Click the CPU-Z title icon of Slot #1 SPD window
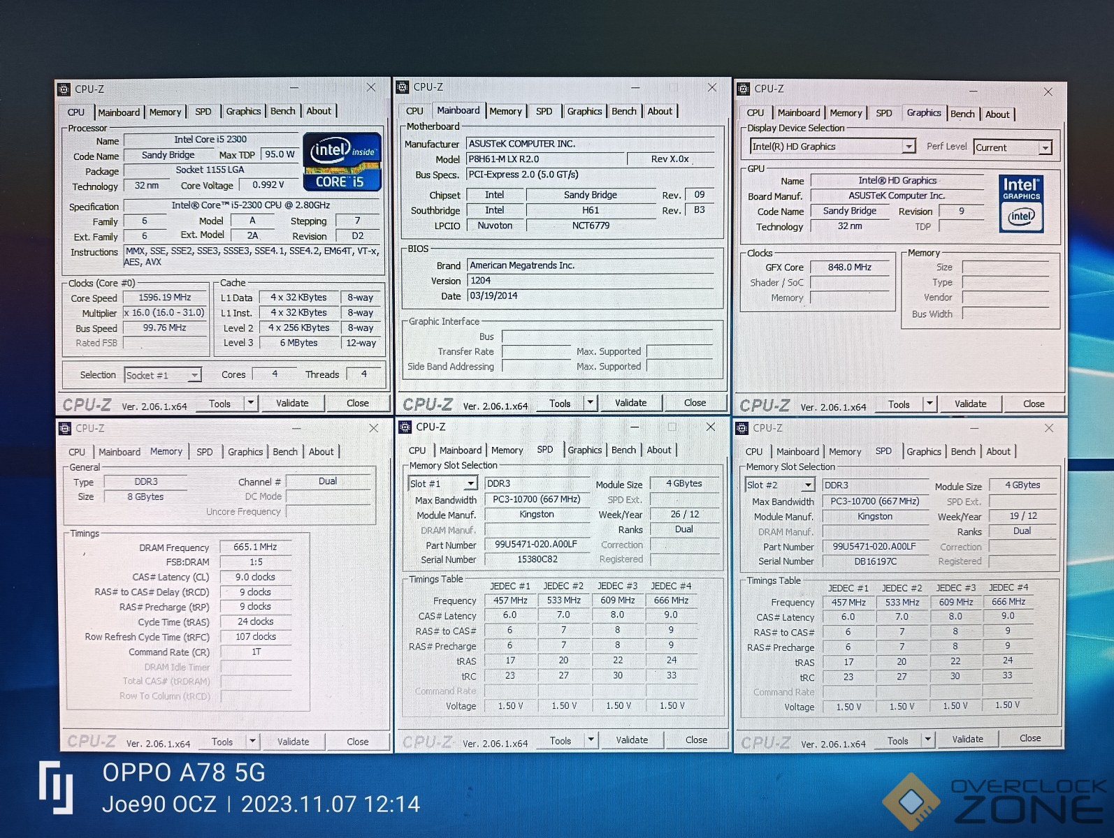The image size is (1114, 838). coord(405,427)
